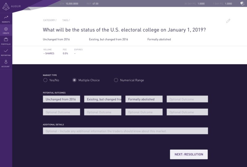Select the Create icon in sidebar
The height and width of the screenshot is (167, 247).
6,30
